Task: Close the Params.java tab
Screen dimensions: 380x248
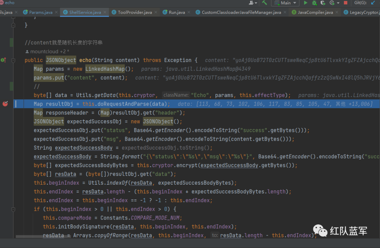Action: pyautogui.click(x=56, y=12)
